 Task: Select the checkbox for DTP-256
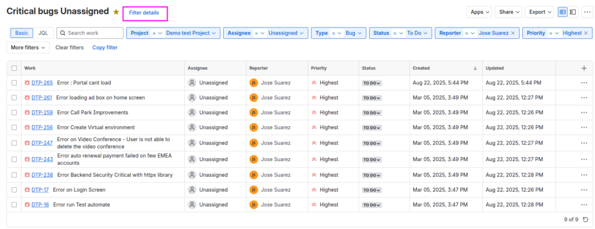click(x=14, y=127)
